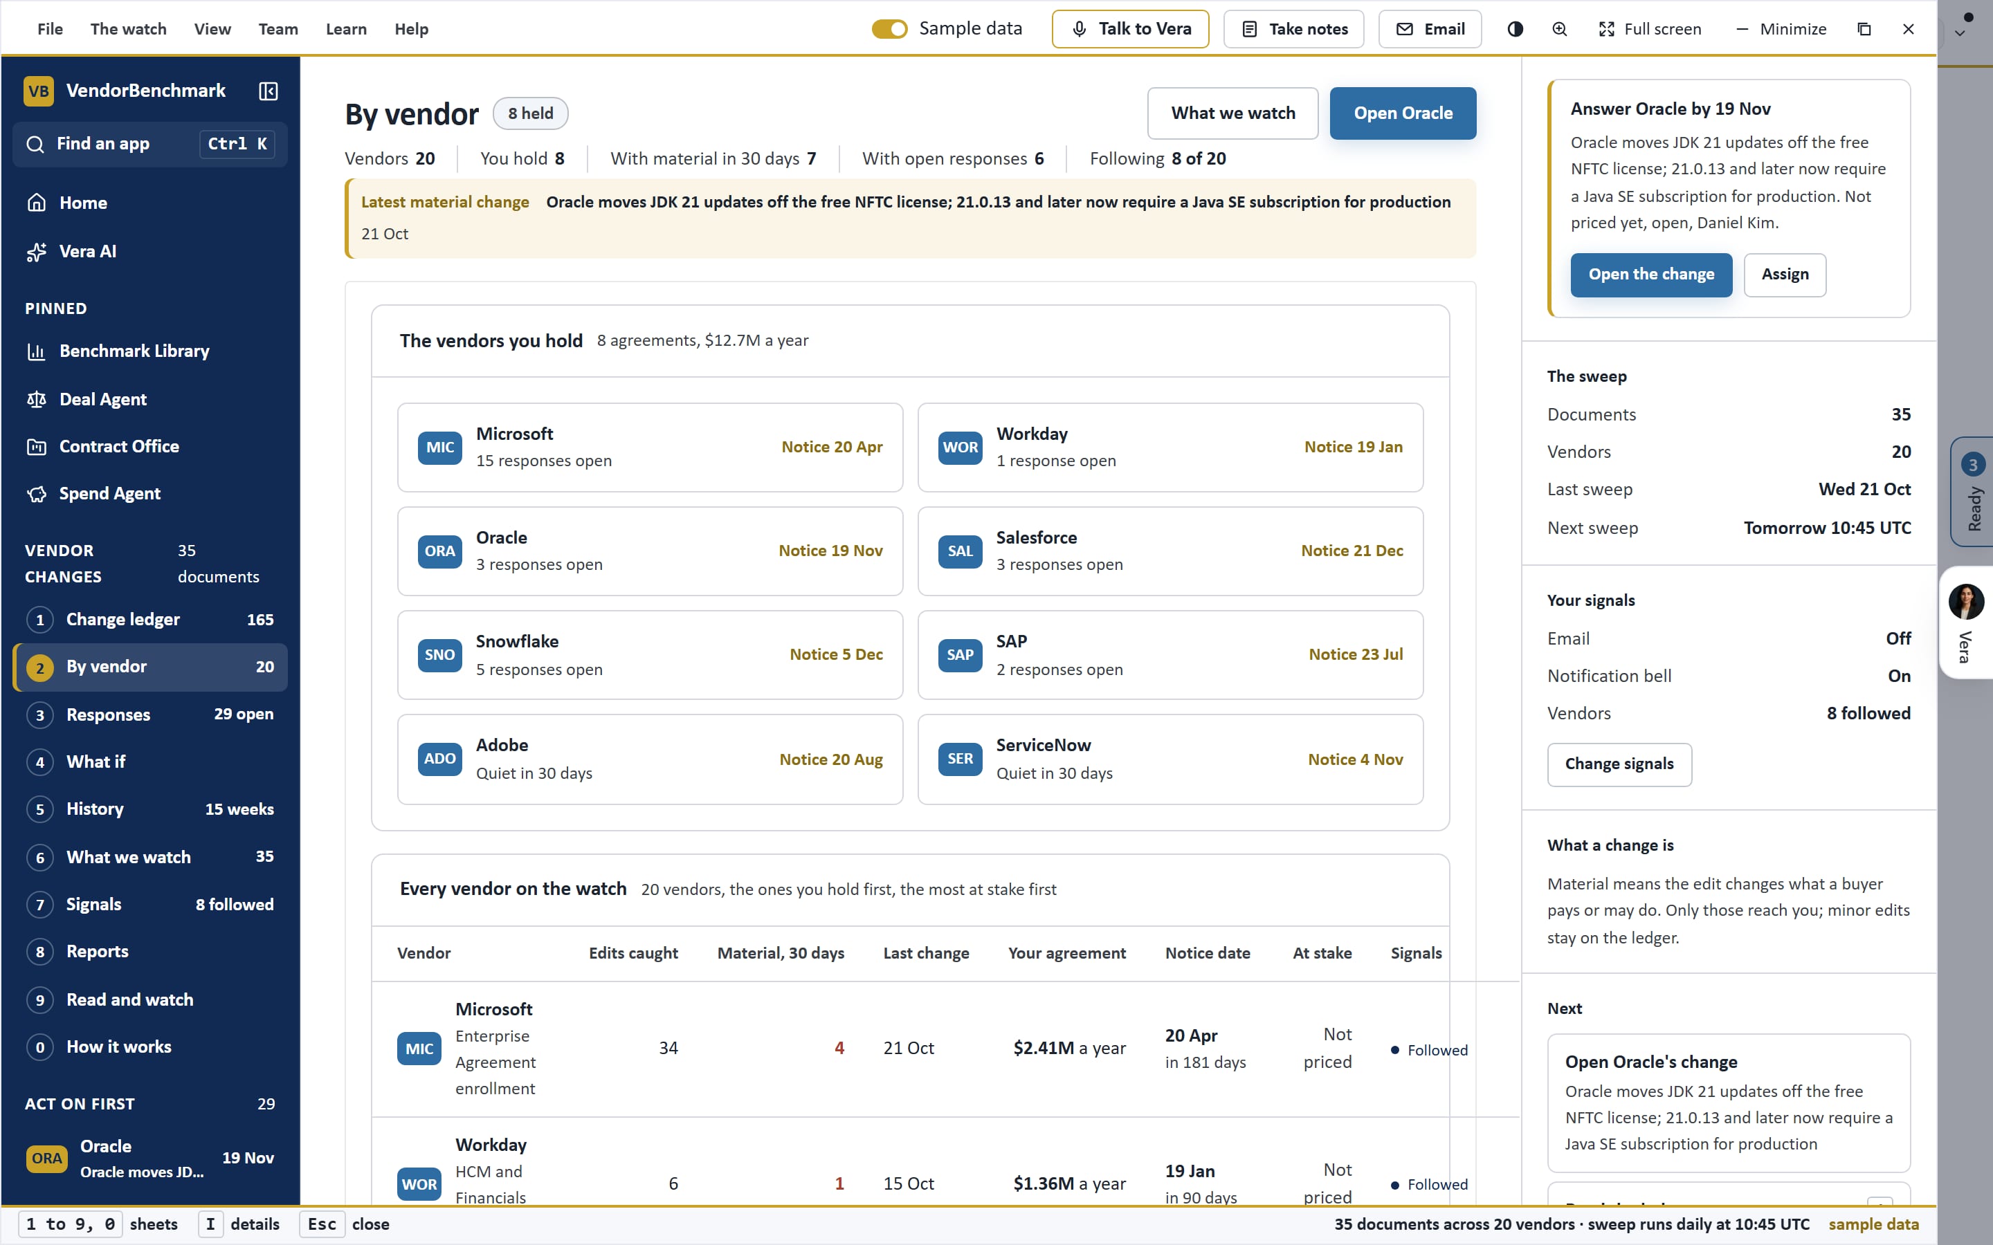Open the Learn menu
This screenshot has width=1993, height=1245.
[x=346, y=29]
